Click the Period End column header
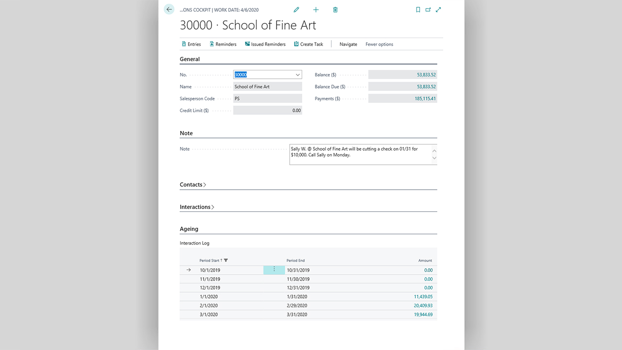This screenshot has width=622, height=350. click(295, 261)
